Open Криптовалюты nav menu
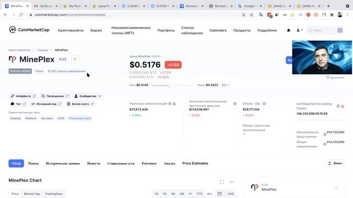This screenshot has width=353, height=198. pyautogui.click(x=71, y=30)
